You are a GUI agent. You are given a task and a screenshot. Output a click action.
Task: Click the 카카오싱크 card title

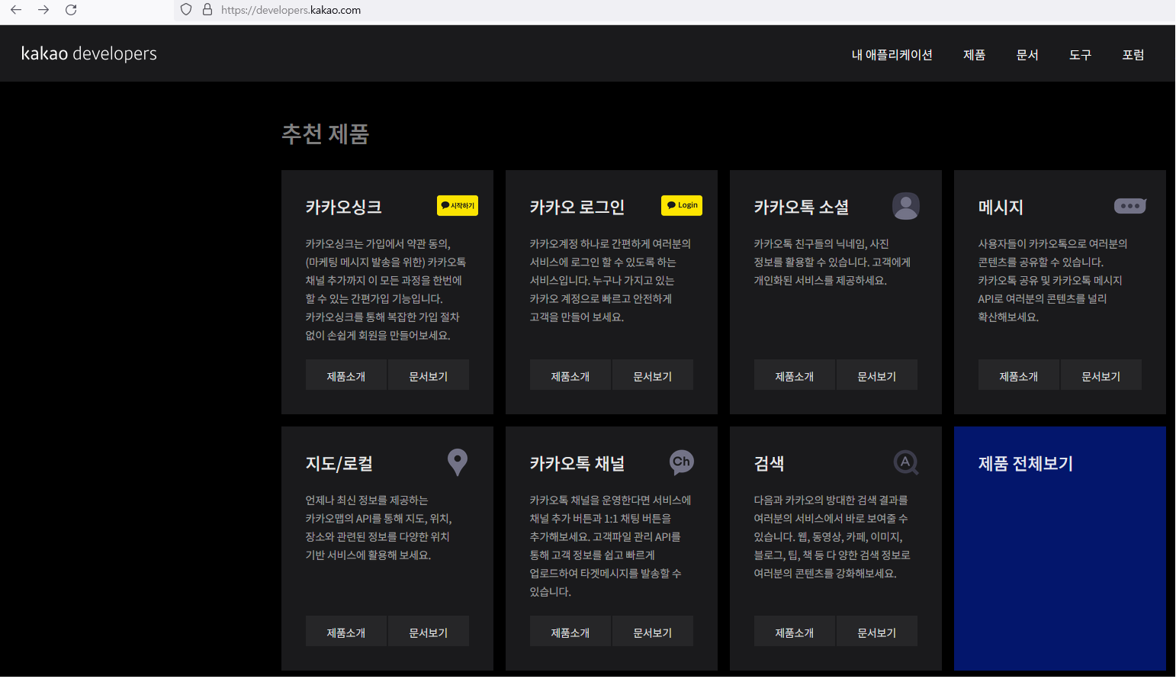[344, 207]
